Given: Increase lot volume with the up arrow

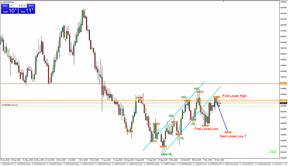Looking at the screenshot, I should pyautogui.click(x=24, y=6).
